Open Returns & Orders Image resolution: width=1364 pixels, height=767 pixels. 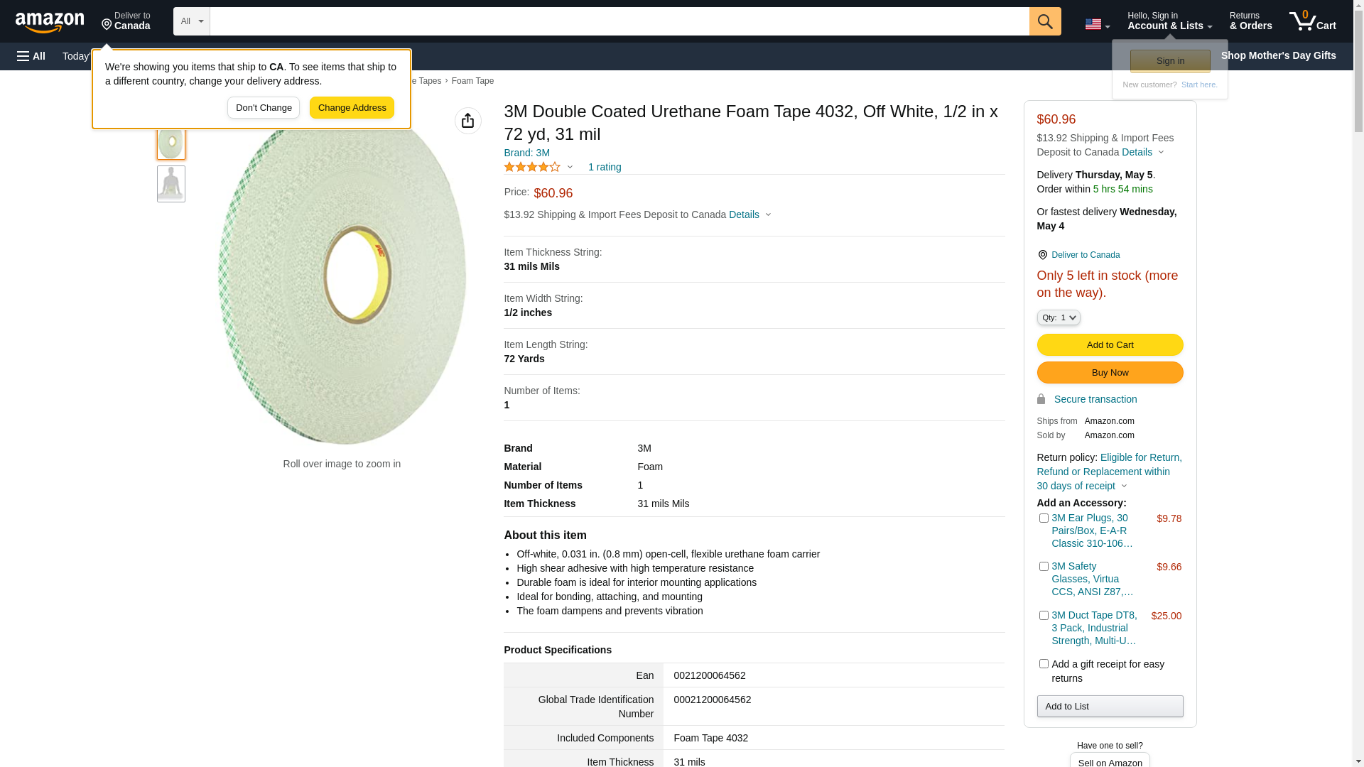click(1250, 21)
